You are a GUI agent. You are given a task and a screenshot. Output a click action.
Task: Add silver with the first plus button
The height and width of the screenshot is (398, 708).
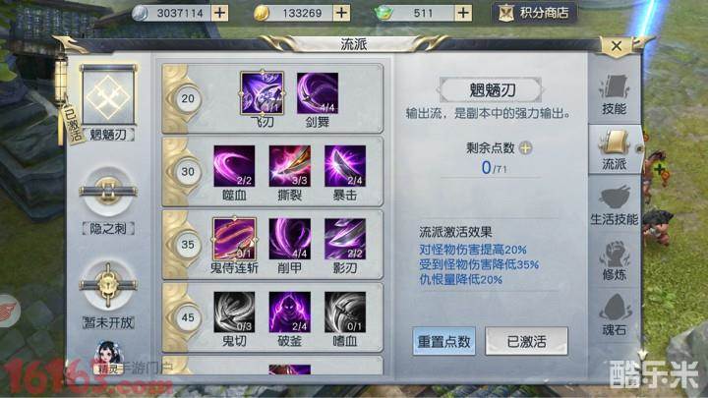219,13
